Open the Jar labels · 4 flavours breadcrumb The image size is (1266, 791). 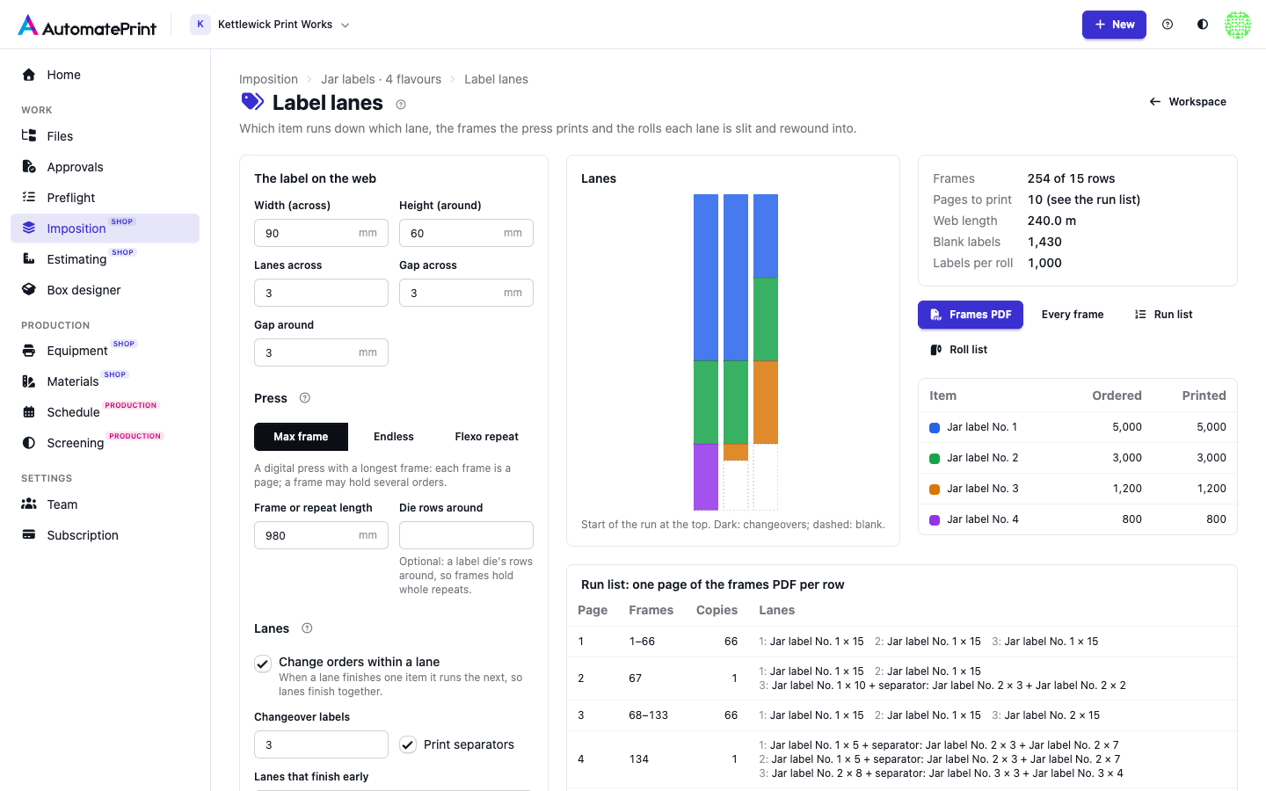381,79
